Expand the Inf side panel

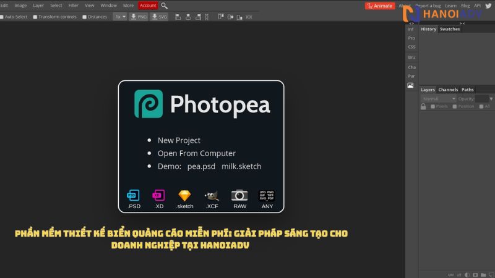[411, 29]
